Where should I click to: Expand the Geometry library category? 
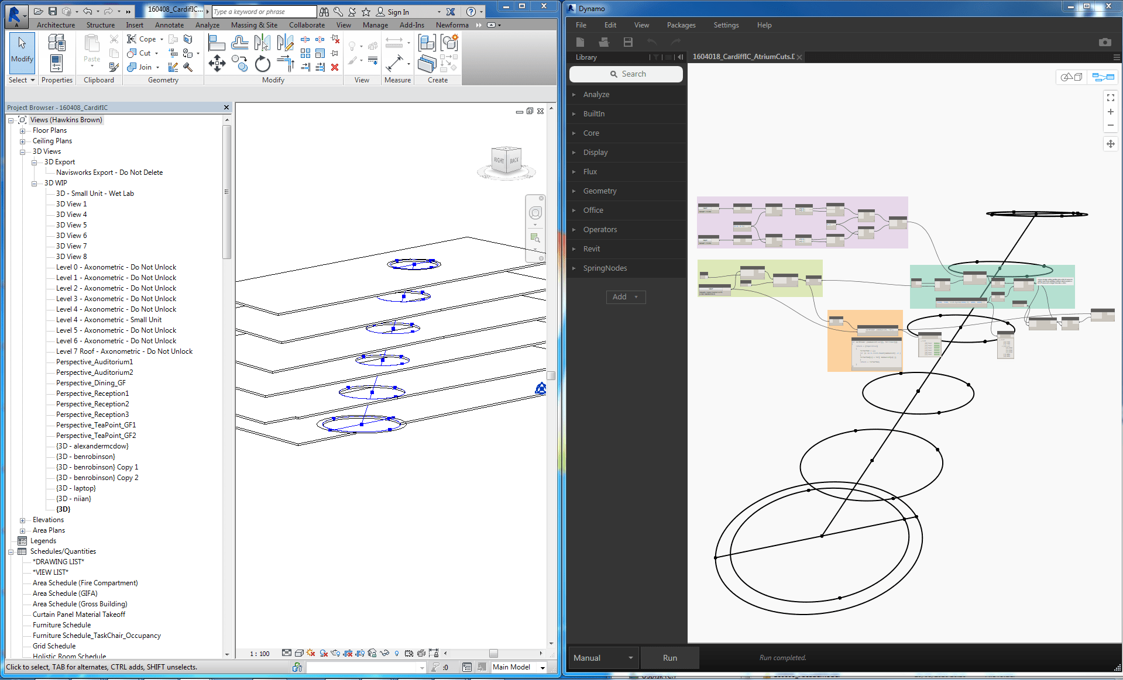point(600,191)
